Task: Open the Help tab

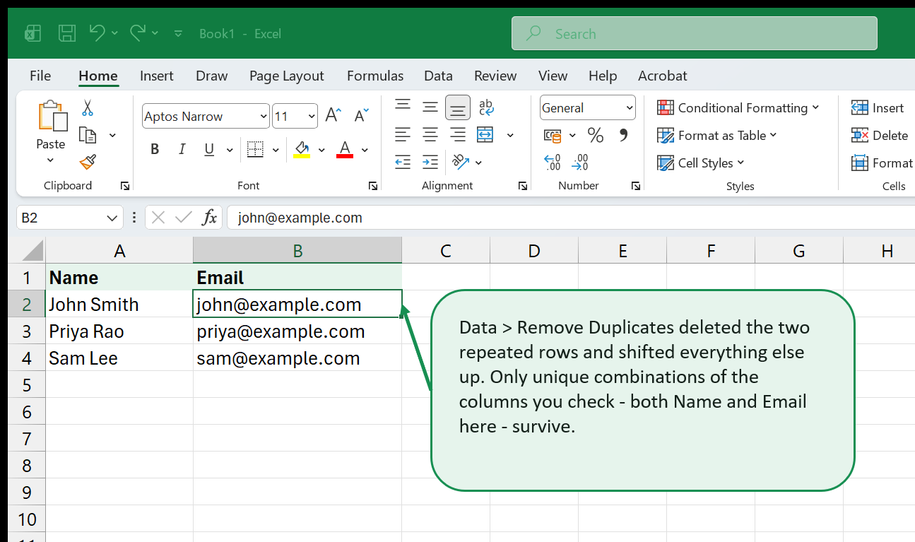Action: tap(603, 76)
